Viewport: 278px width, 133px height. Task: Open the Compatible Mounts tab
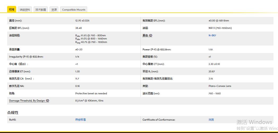point(74,10)
